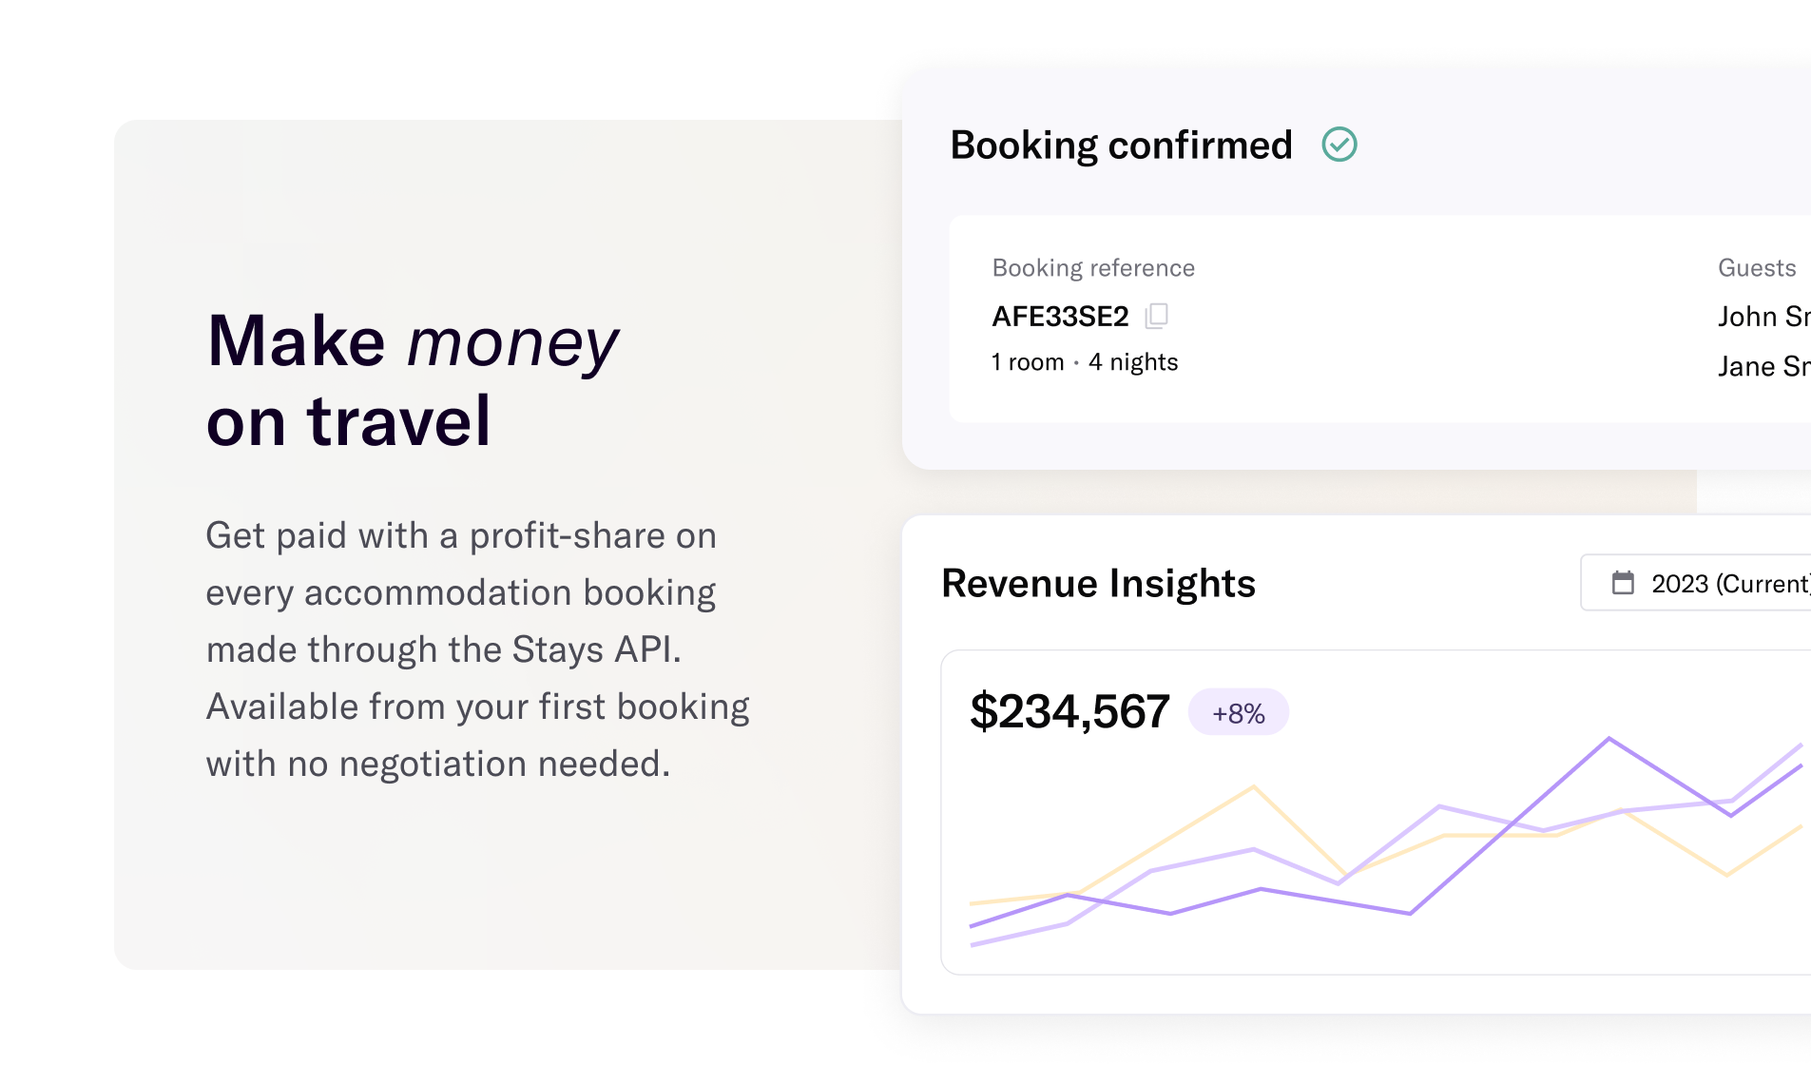Click the "Booking confirmed" heading
1811x1084 pixels.
click(x=1121, y=145)
